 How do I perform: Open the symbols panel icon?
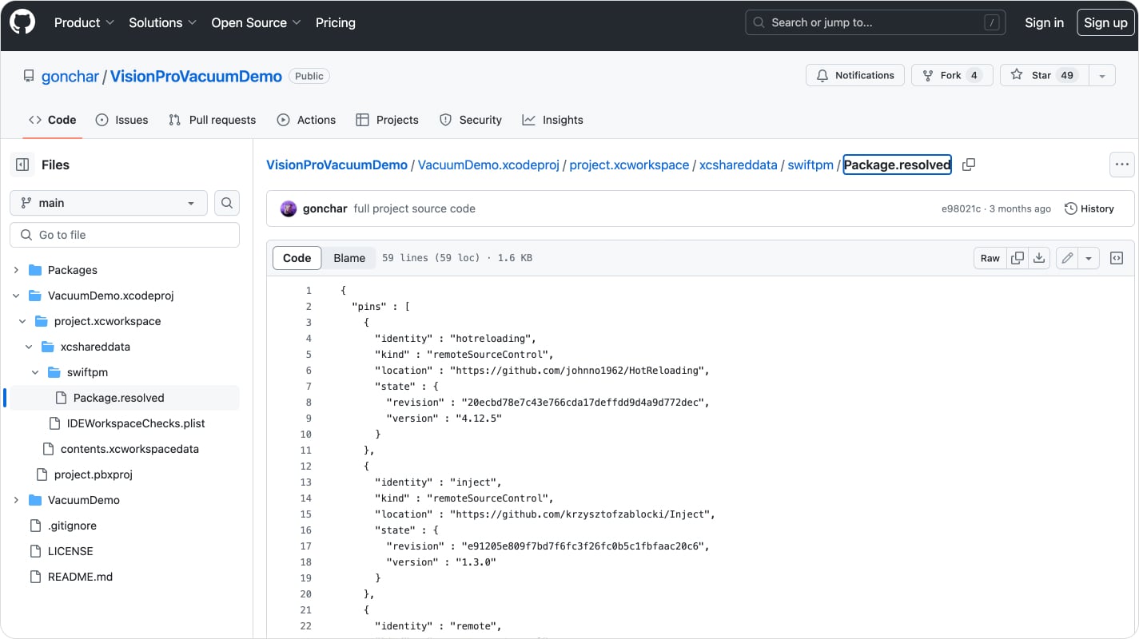click(x=1117, y=258)
